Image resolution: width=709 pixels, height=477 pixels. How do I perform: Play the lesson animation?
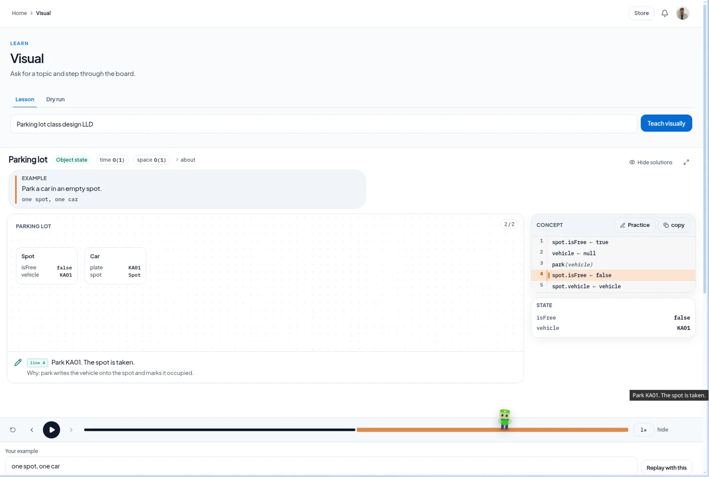tap(51, 430)
